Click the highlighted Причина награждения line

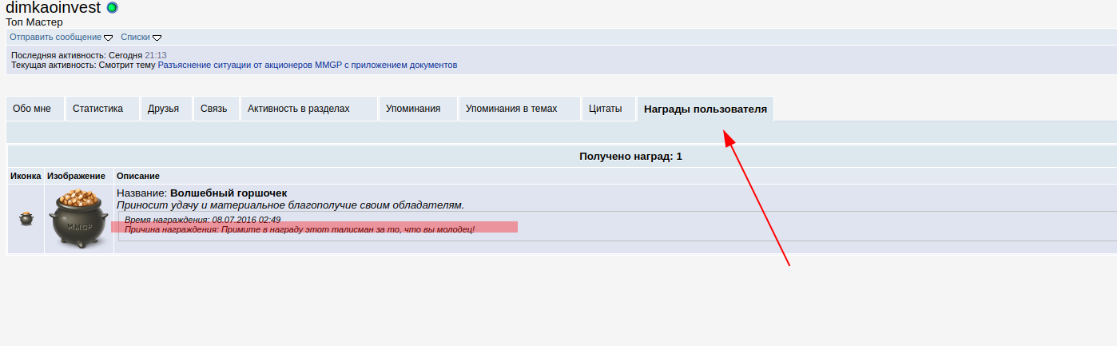click(x=300, y=229)
